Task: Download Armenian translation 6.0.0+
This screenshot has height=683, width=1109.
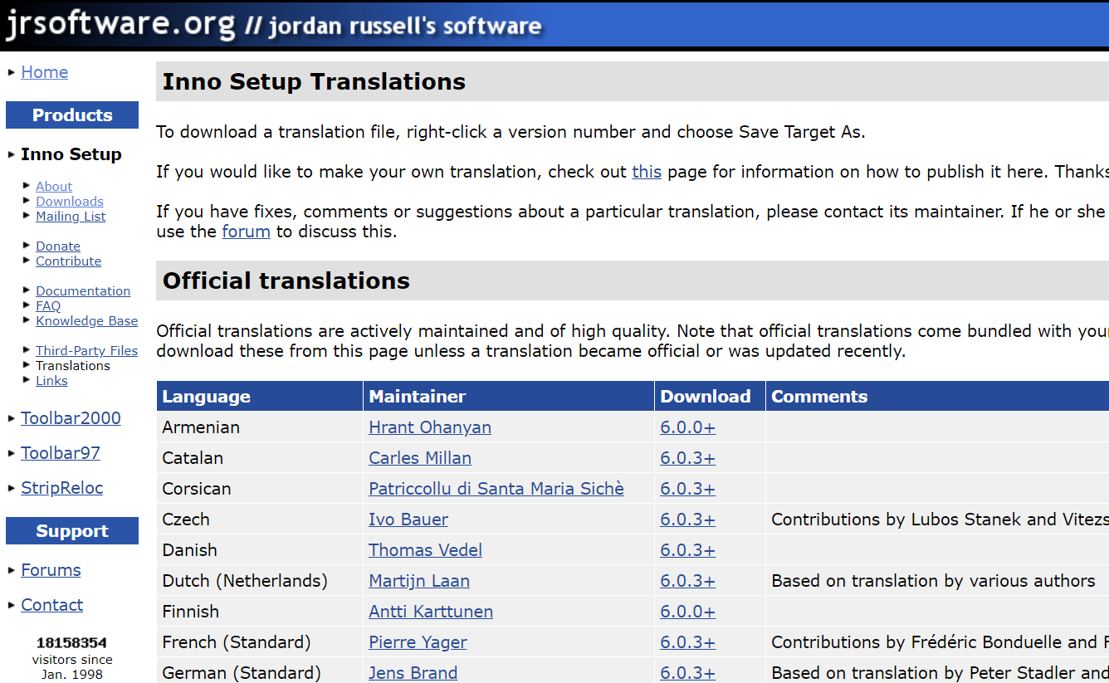Action: 687,427
